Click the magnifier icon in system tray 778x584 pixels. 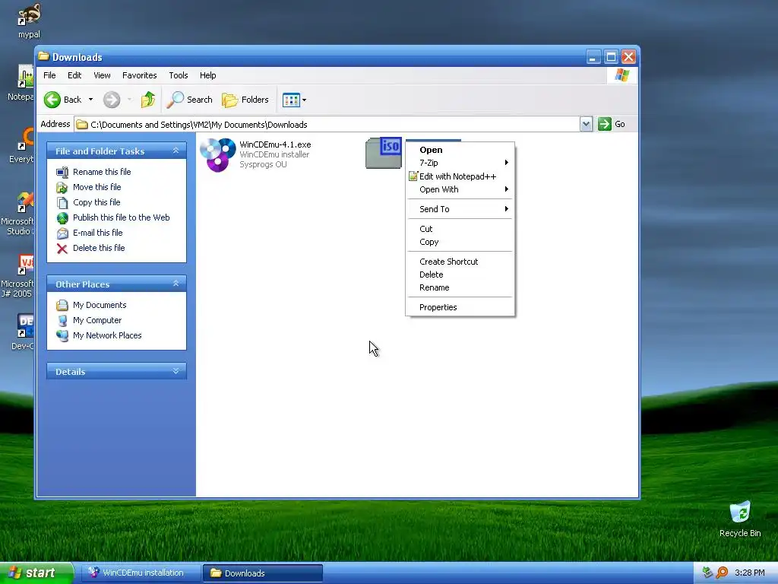tap(722, 573)
